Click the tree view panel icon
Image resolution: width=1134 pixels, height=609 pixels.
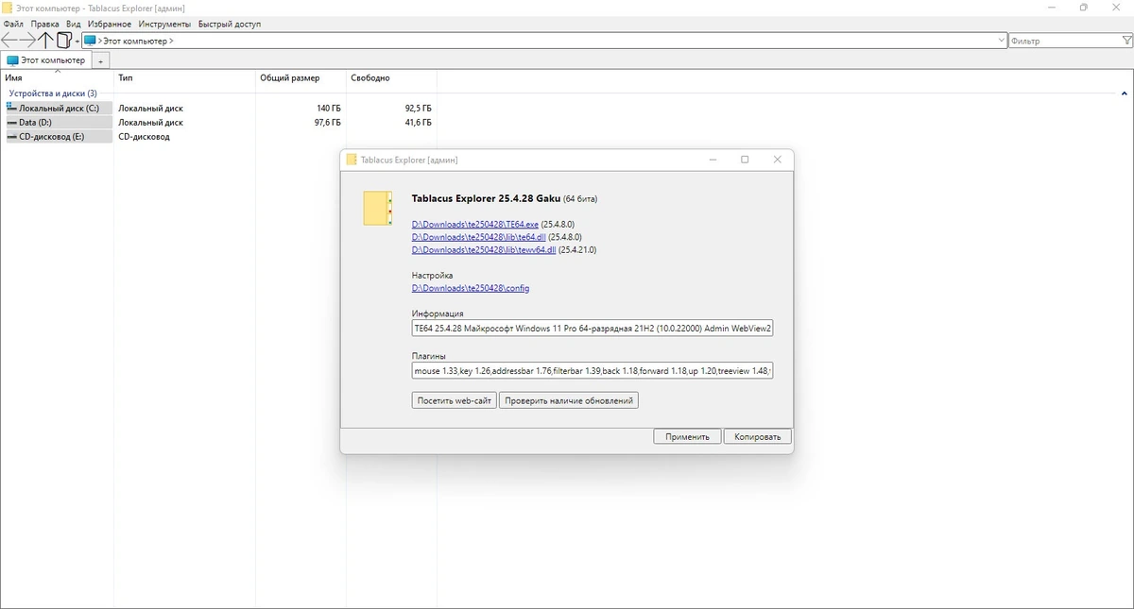click(64, 41)
